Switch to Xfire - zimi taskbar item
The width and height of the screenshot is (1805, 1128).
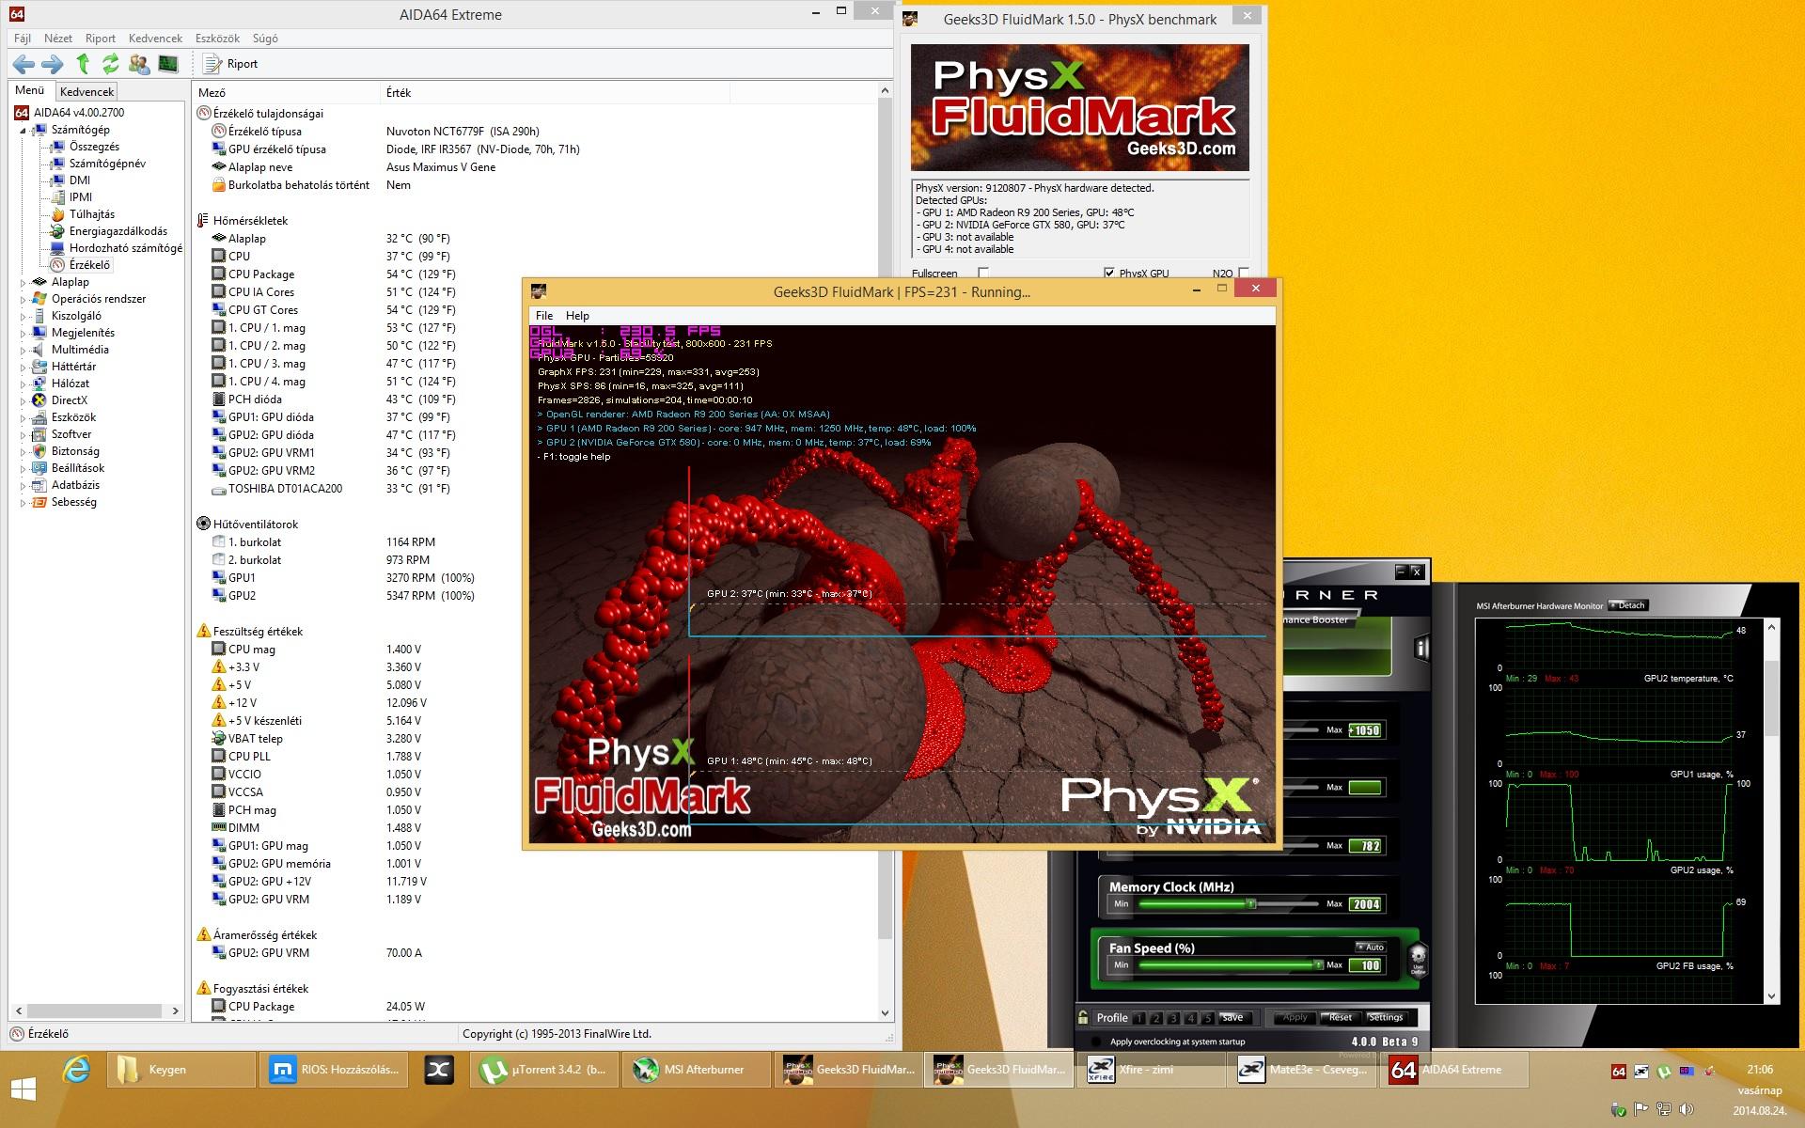pos(1152,1070)
